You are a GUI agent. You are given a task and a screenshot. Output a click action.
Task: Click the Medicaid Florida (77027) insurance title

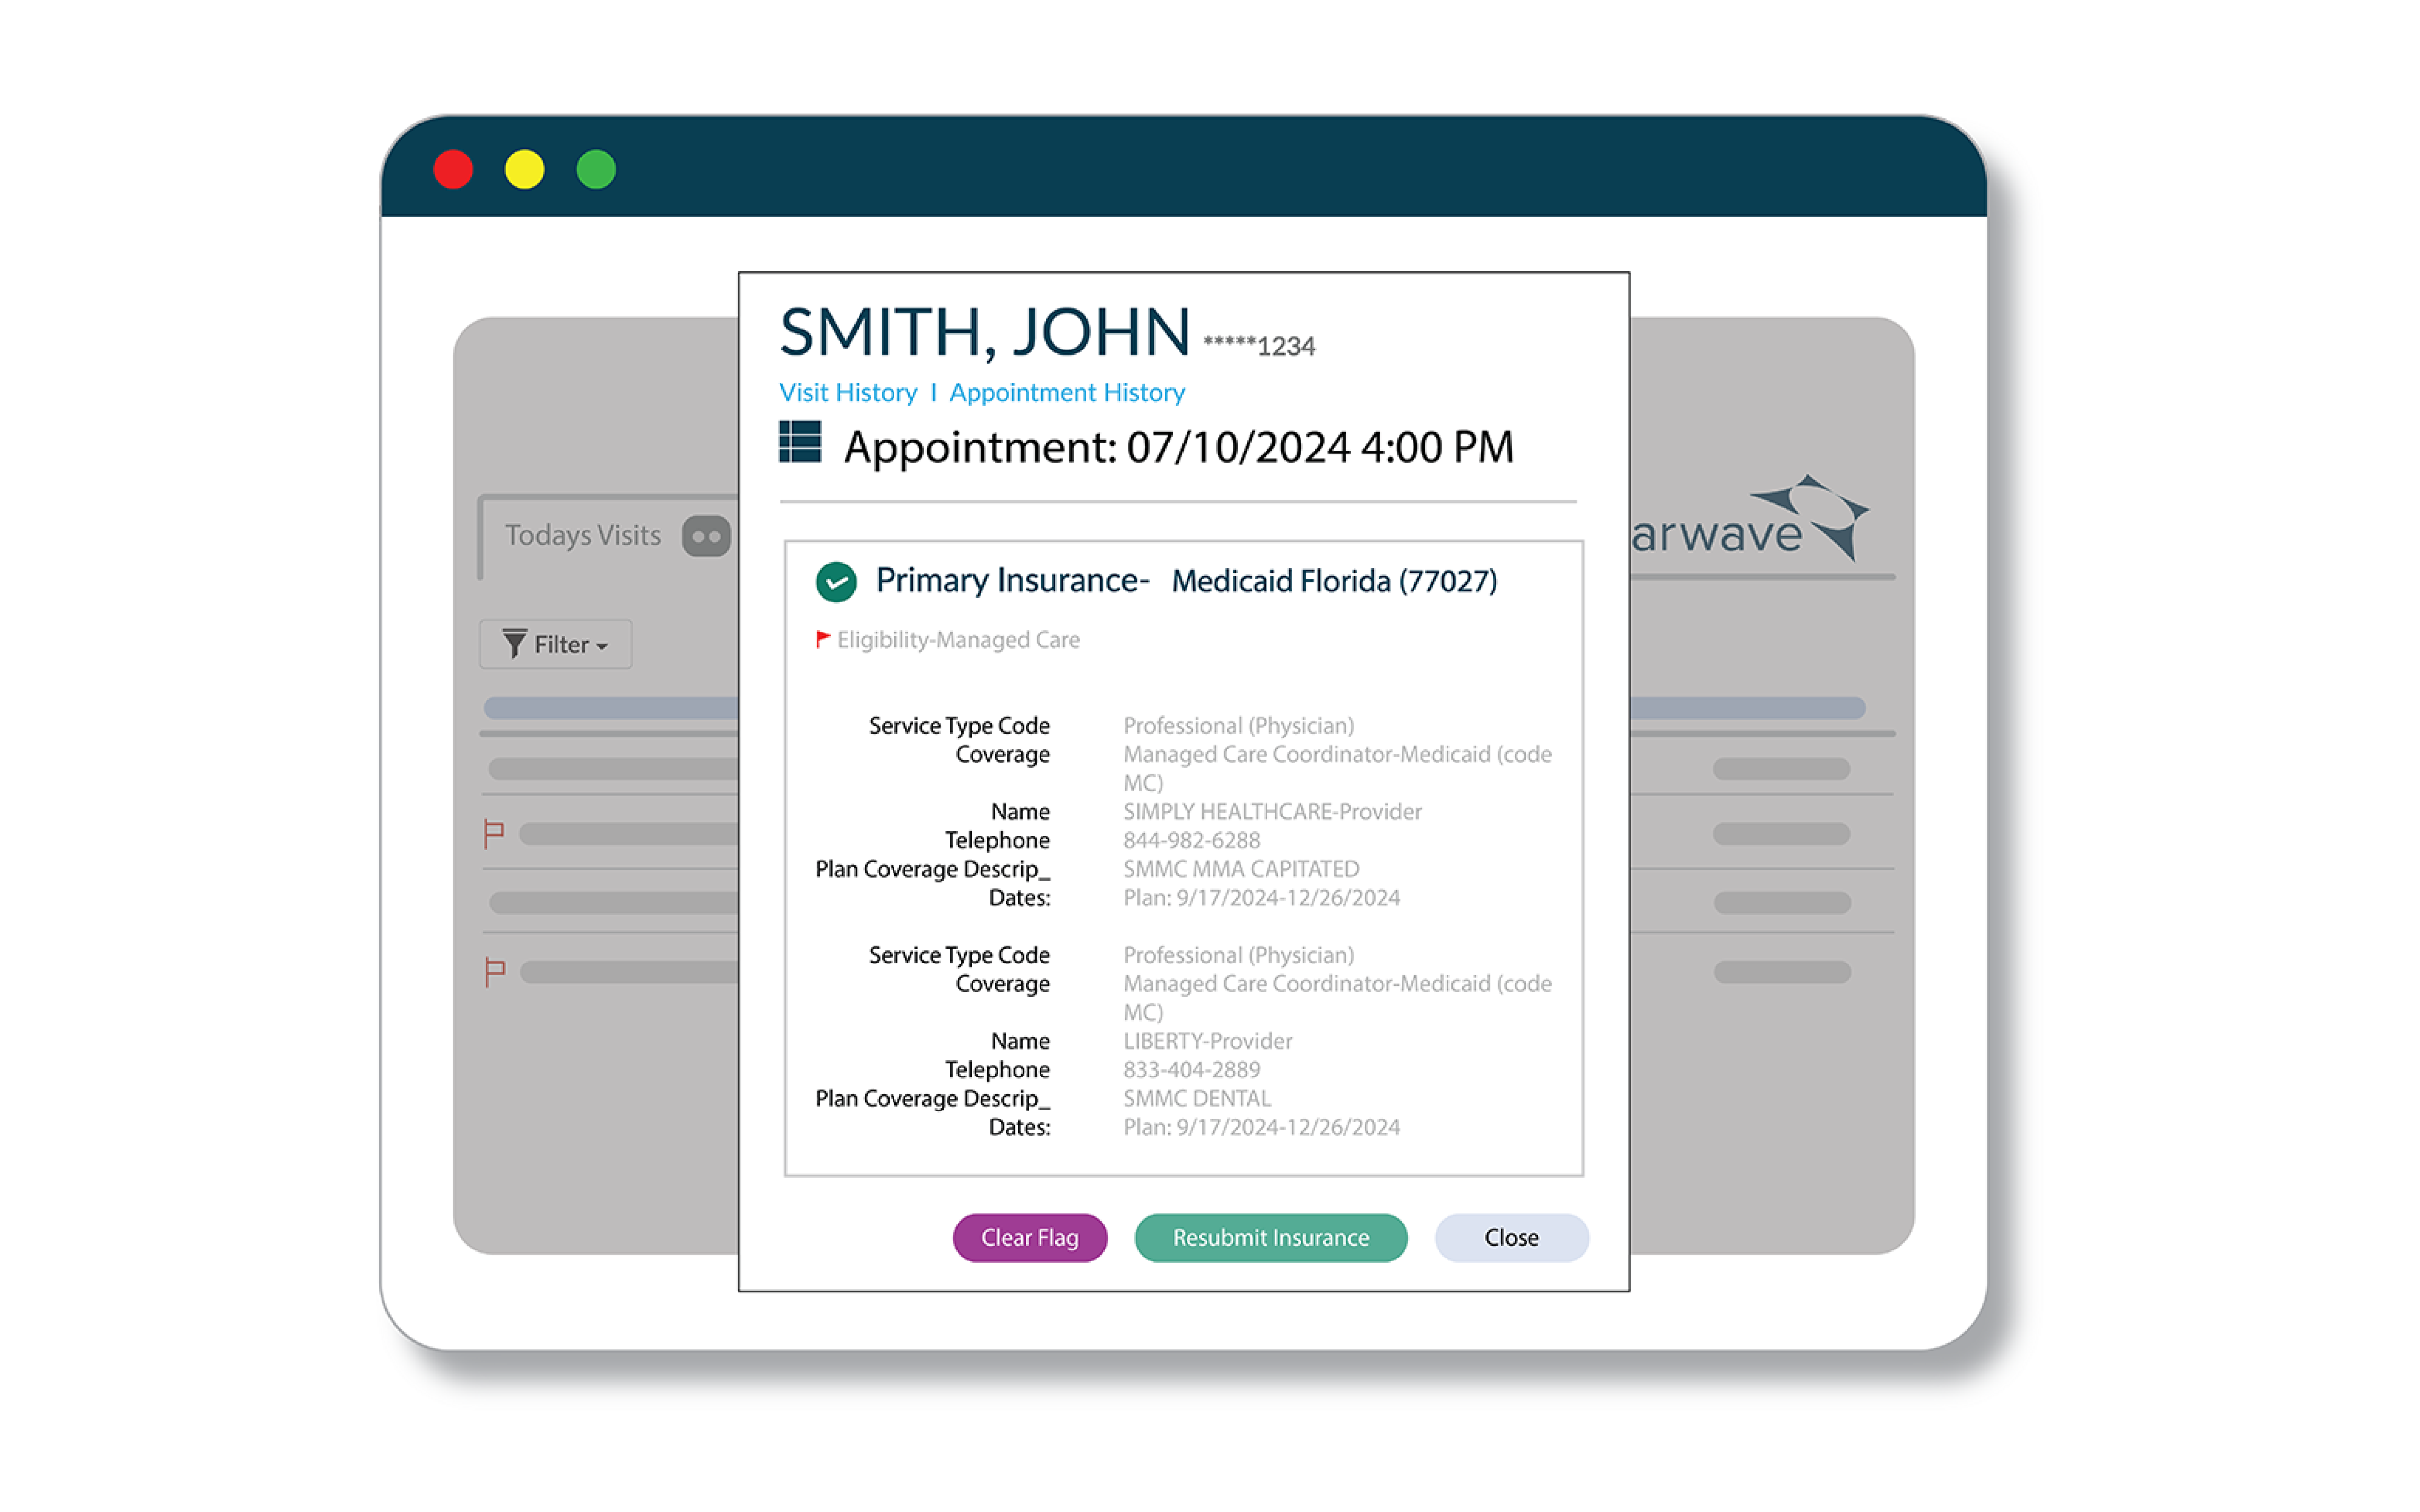pyautogui.click(x=1333, y=582)
